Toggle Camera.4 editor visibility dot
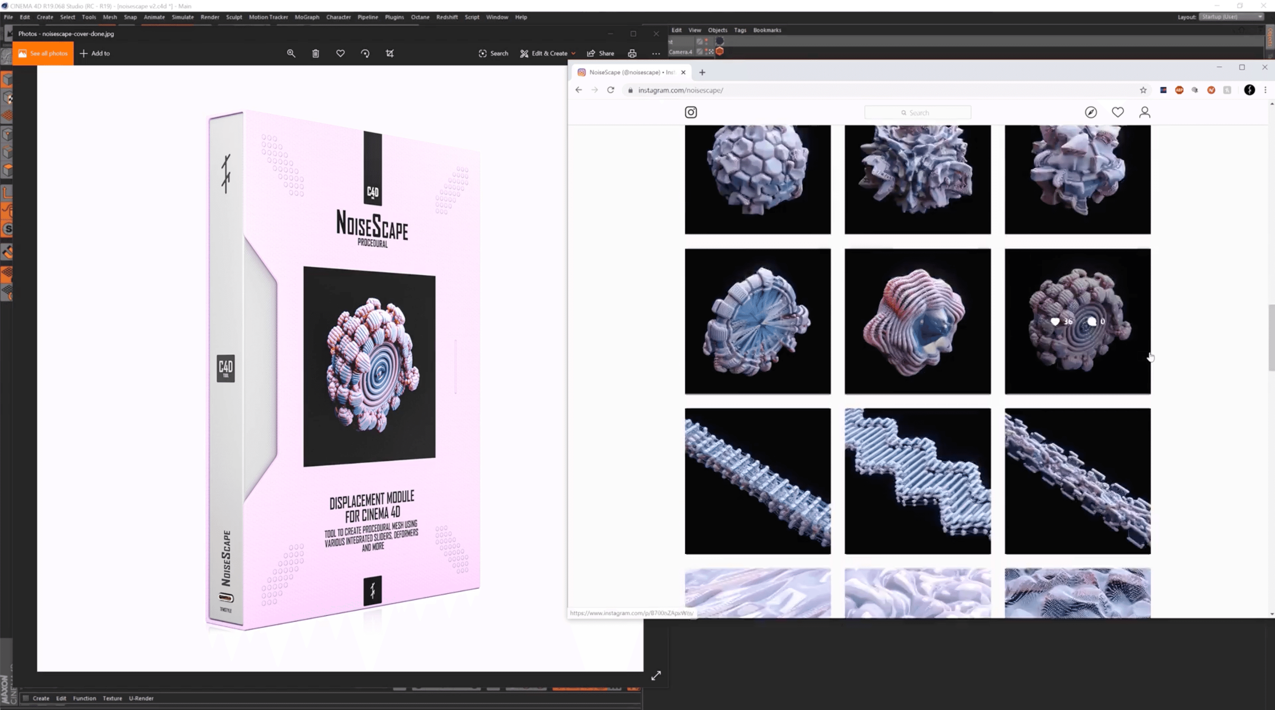Viewport: 1275px width, 710px height. 706,50
